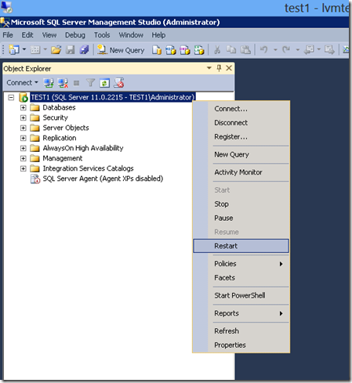Click New Query toolbar button
This screenshot has height=383, width=352.
click(x=121, y=50)
